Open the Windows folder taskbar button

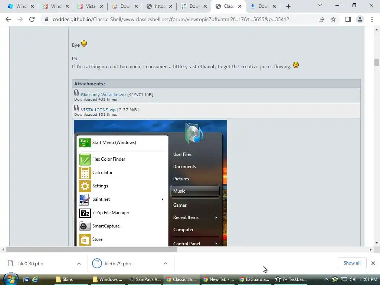(x=108, y=279)
